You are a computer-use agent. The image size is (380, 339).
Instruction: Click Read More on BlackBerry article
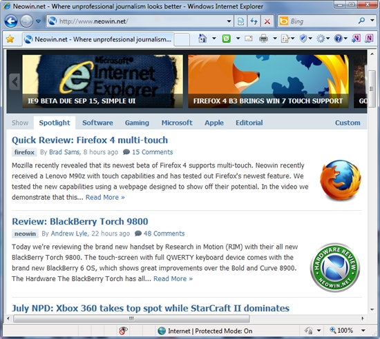(173, 278)
